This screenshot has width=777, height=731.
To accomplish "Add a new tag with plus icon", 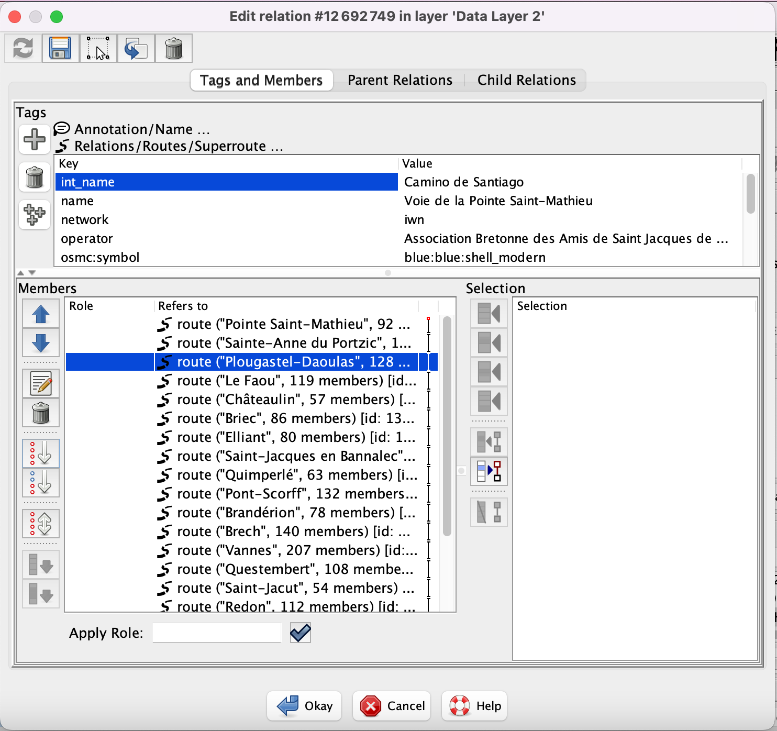I will 35,139.
